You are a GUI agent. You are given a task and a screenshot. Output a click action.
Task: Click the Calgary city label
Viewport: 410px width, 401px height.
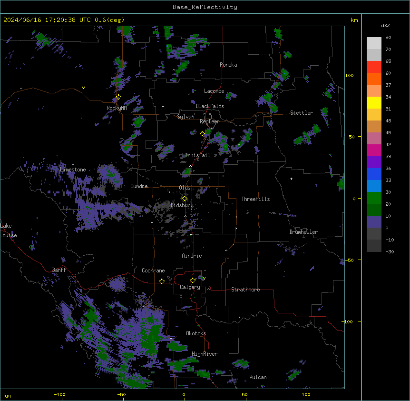click(190, 287)
